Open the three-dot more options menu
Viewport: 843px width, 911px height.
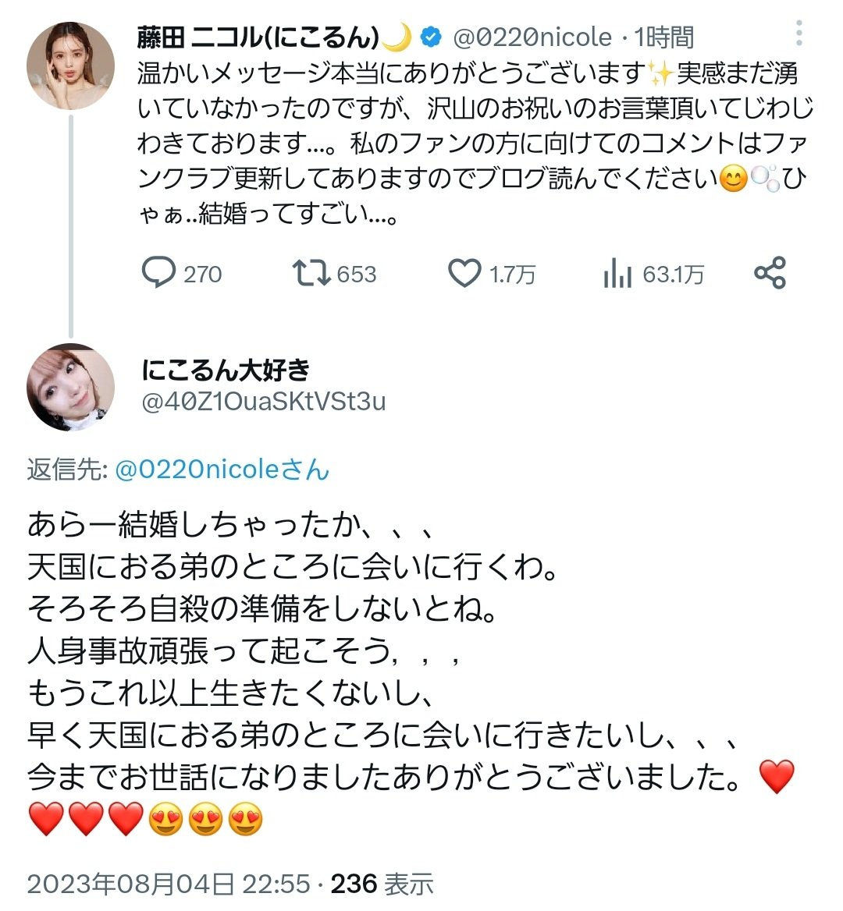pos(799,34)
